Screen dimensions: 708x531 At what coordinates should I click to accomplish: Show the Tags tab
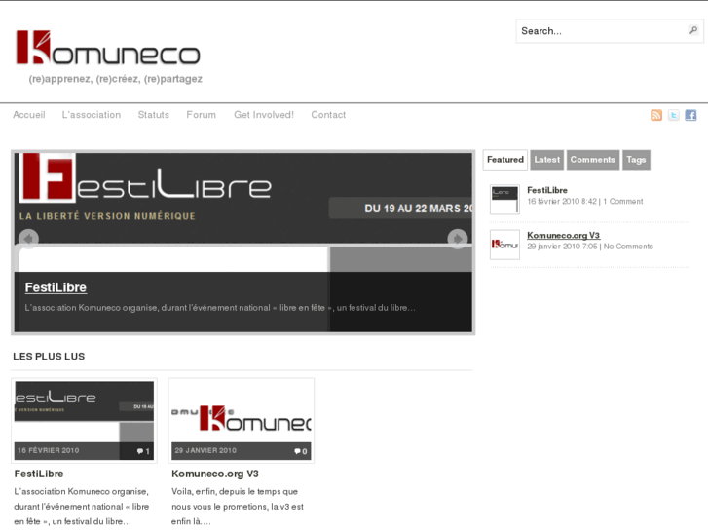pyautogui.click(x=636, y=160)
